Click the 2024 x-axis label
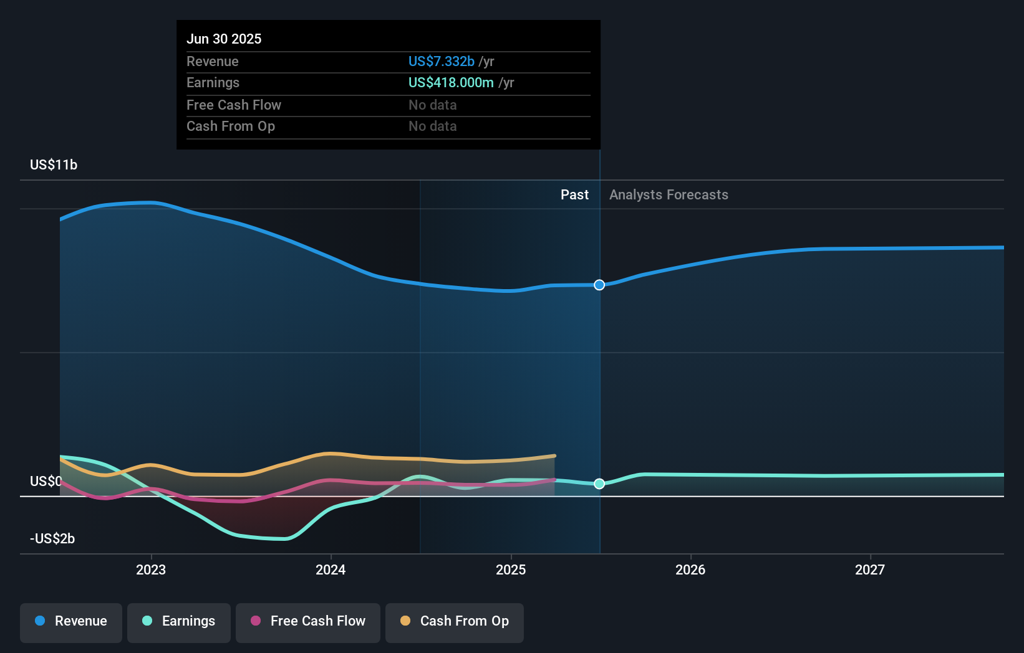The image size is (1024, 653). click(x=331, y=570)
